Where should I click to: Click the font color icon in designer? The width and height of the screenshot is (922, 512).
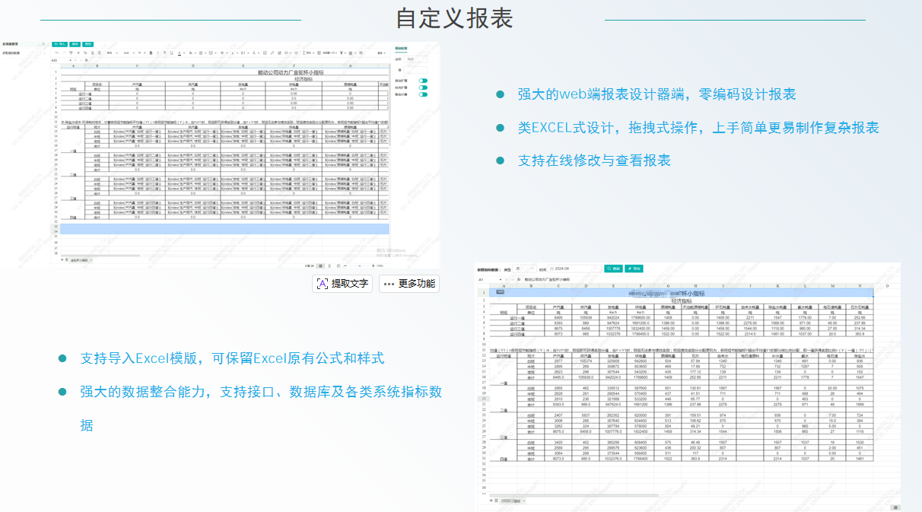pyautogui.click(x=179, y=52)
